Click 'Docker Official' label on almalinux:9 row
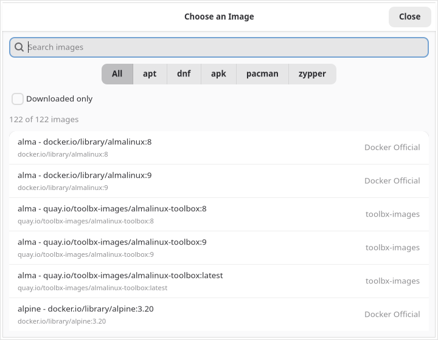Image resolution: width=438 pixels, height=340 pixels. [392, 181]
